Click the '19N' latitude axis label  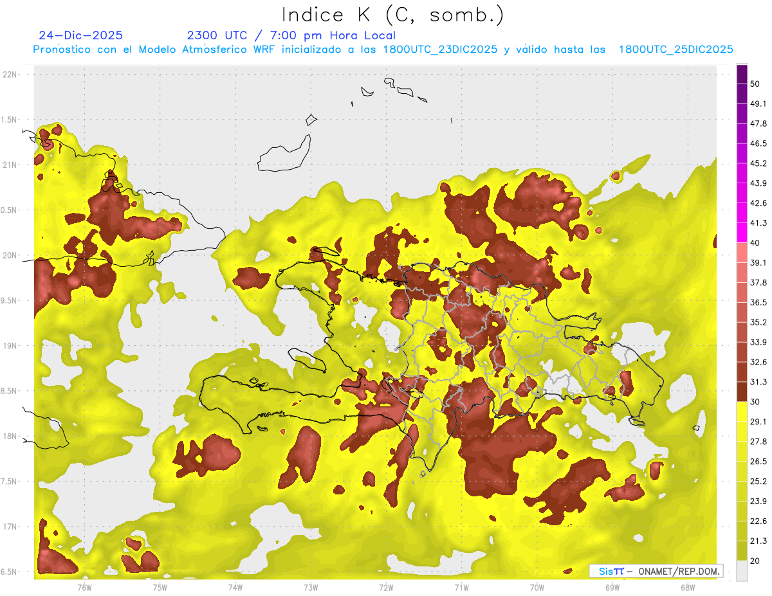pos(10,345)
